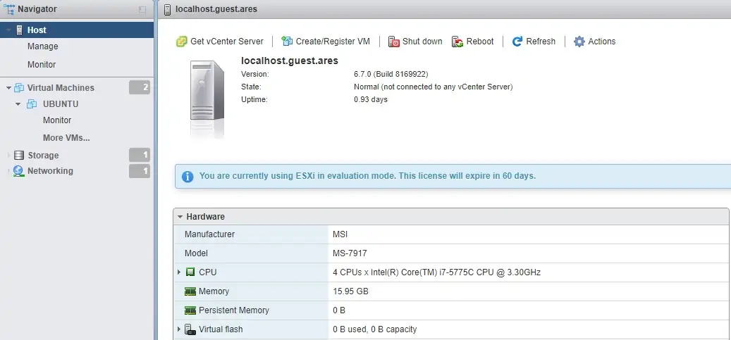Click the Memory value 15.95 GB
731x340 pixels.
[x=350, y=291]
